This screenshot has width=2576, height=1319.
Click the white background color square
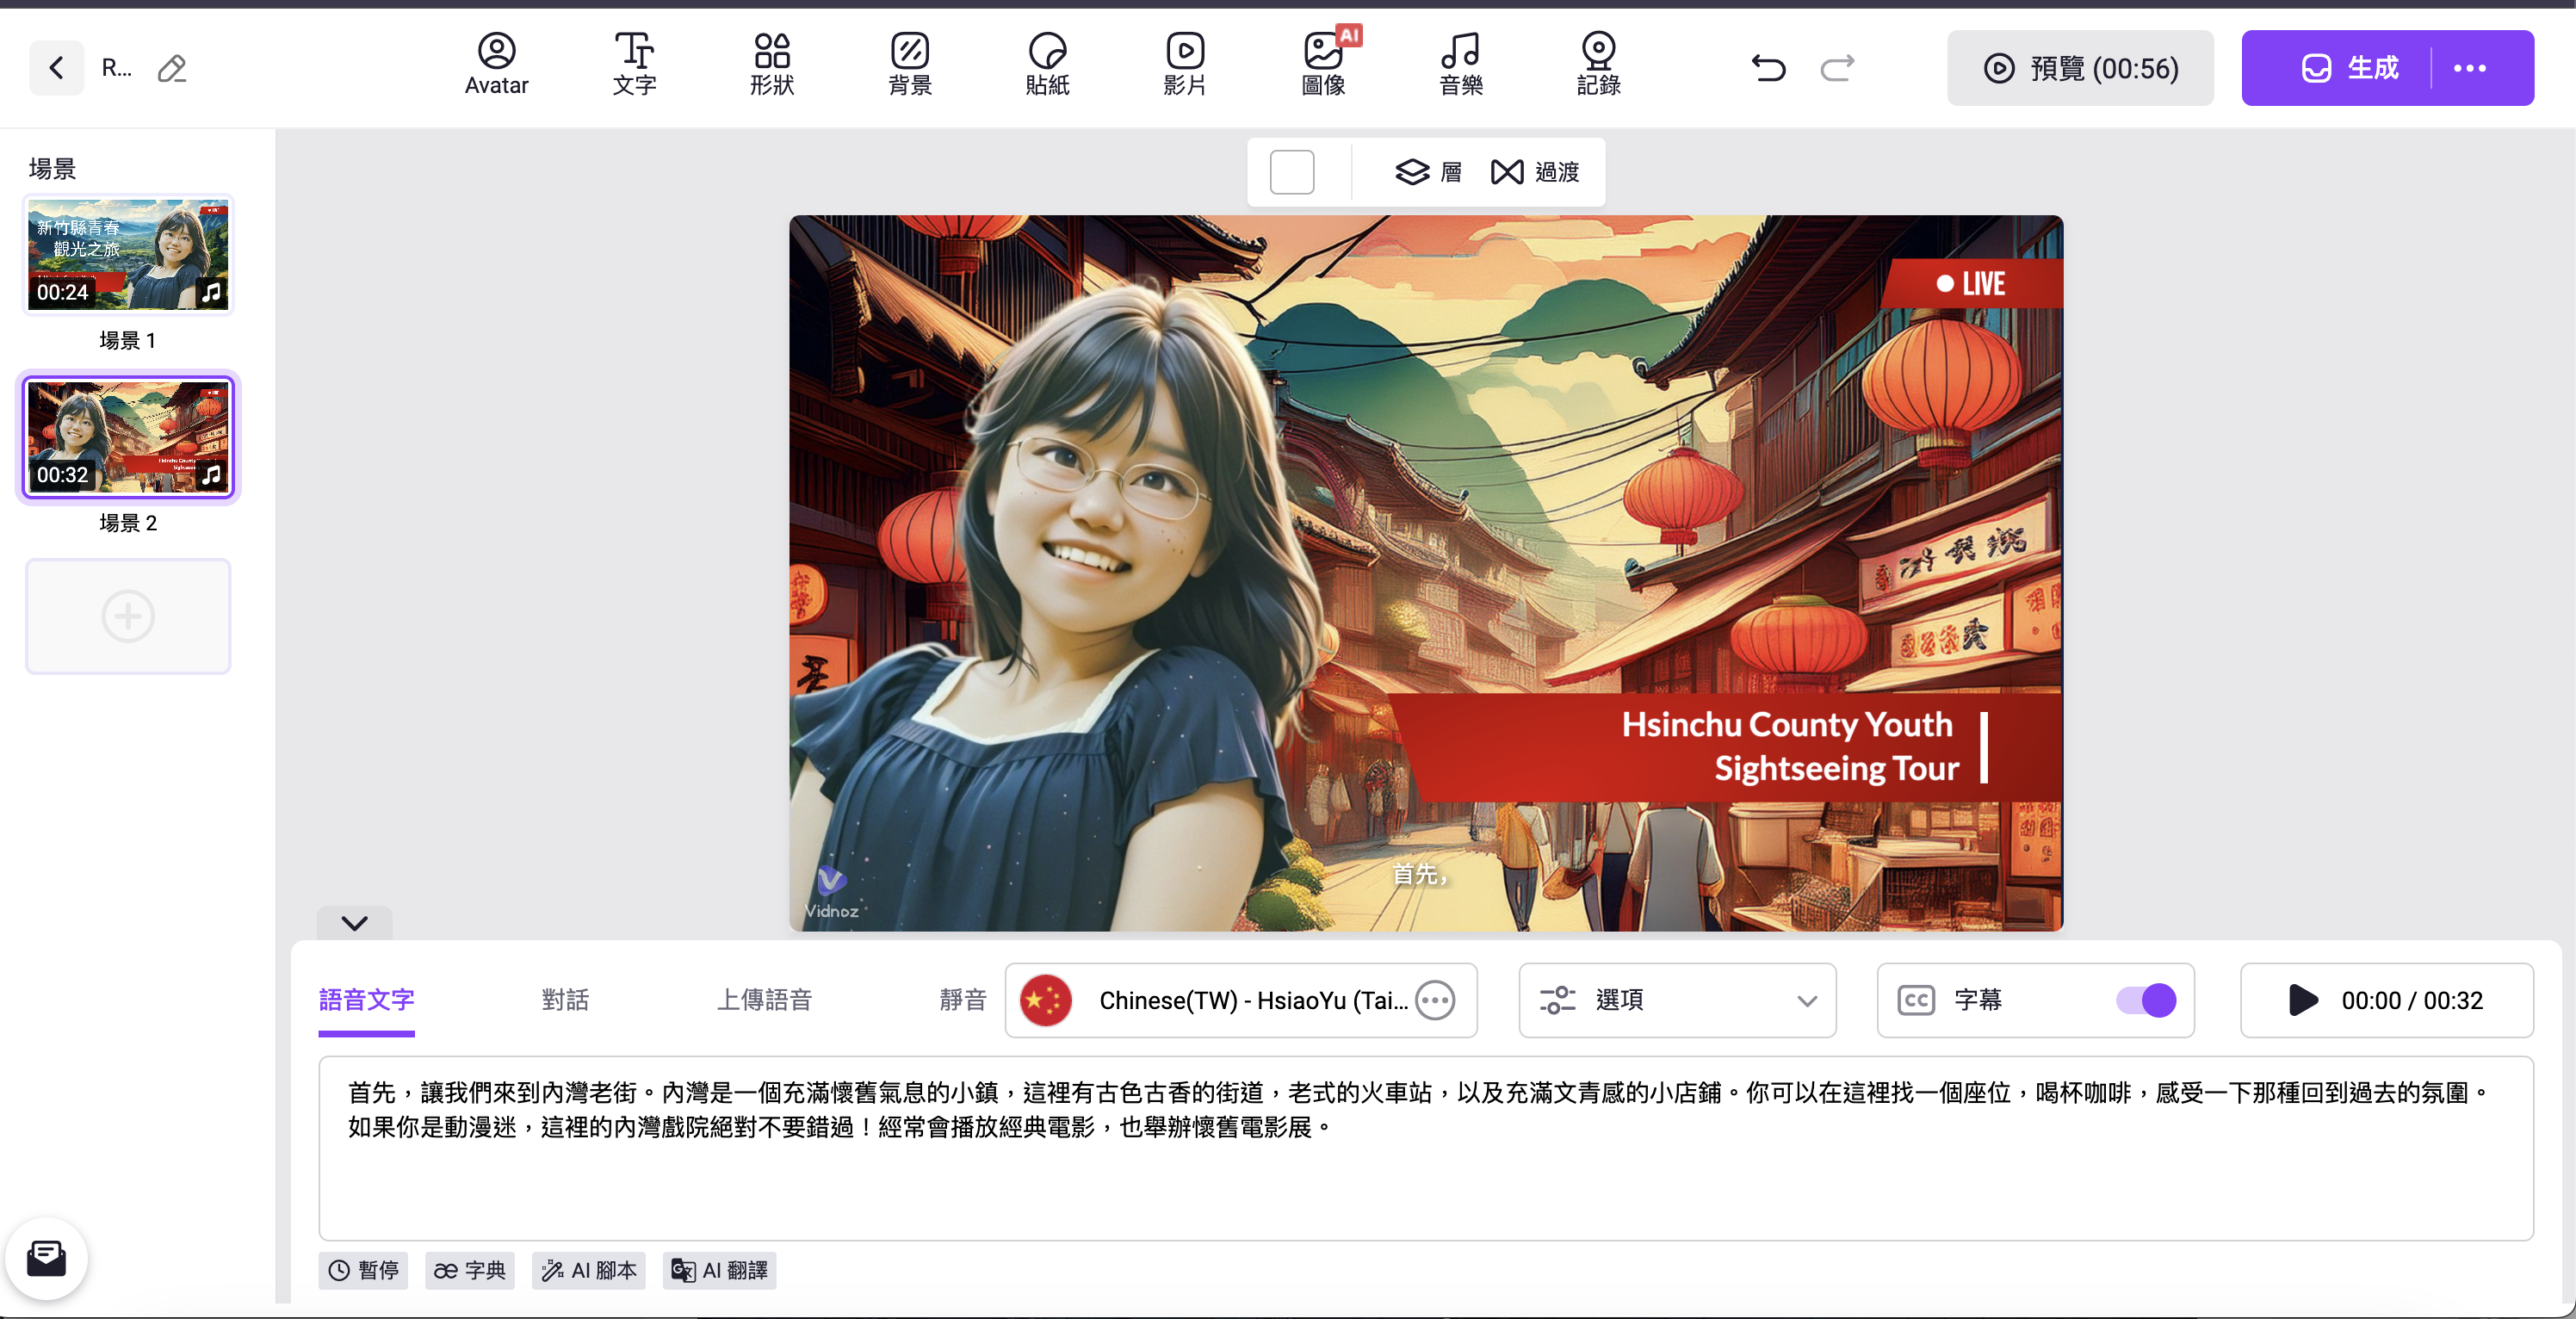pyautogui.click(x=1291, y=172)
